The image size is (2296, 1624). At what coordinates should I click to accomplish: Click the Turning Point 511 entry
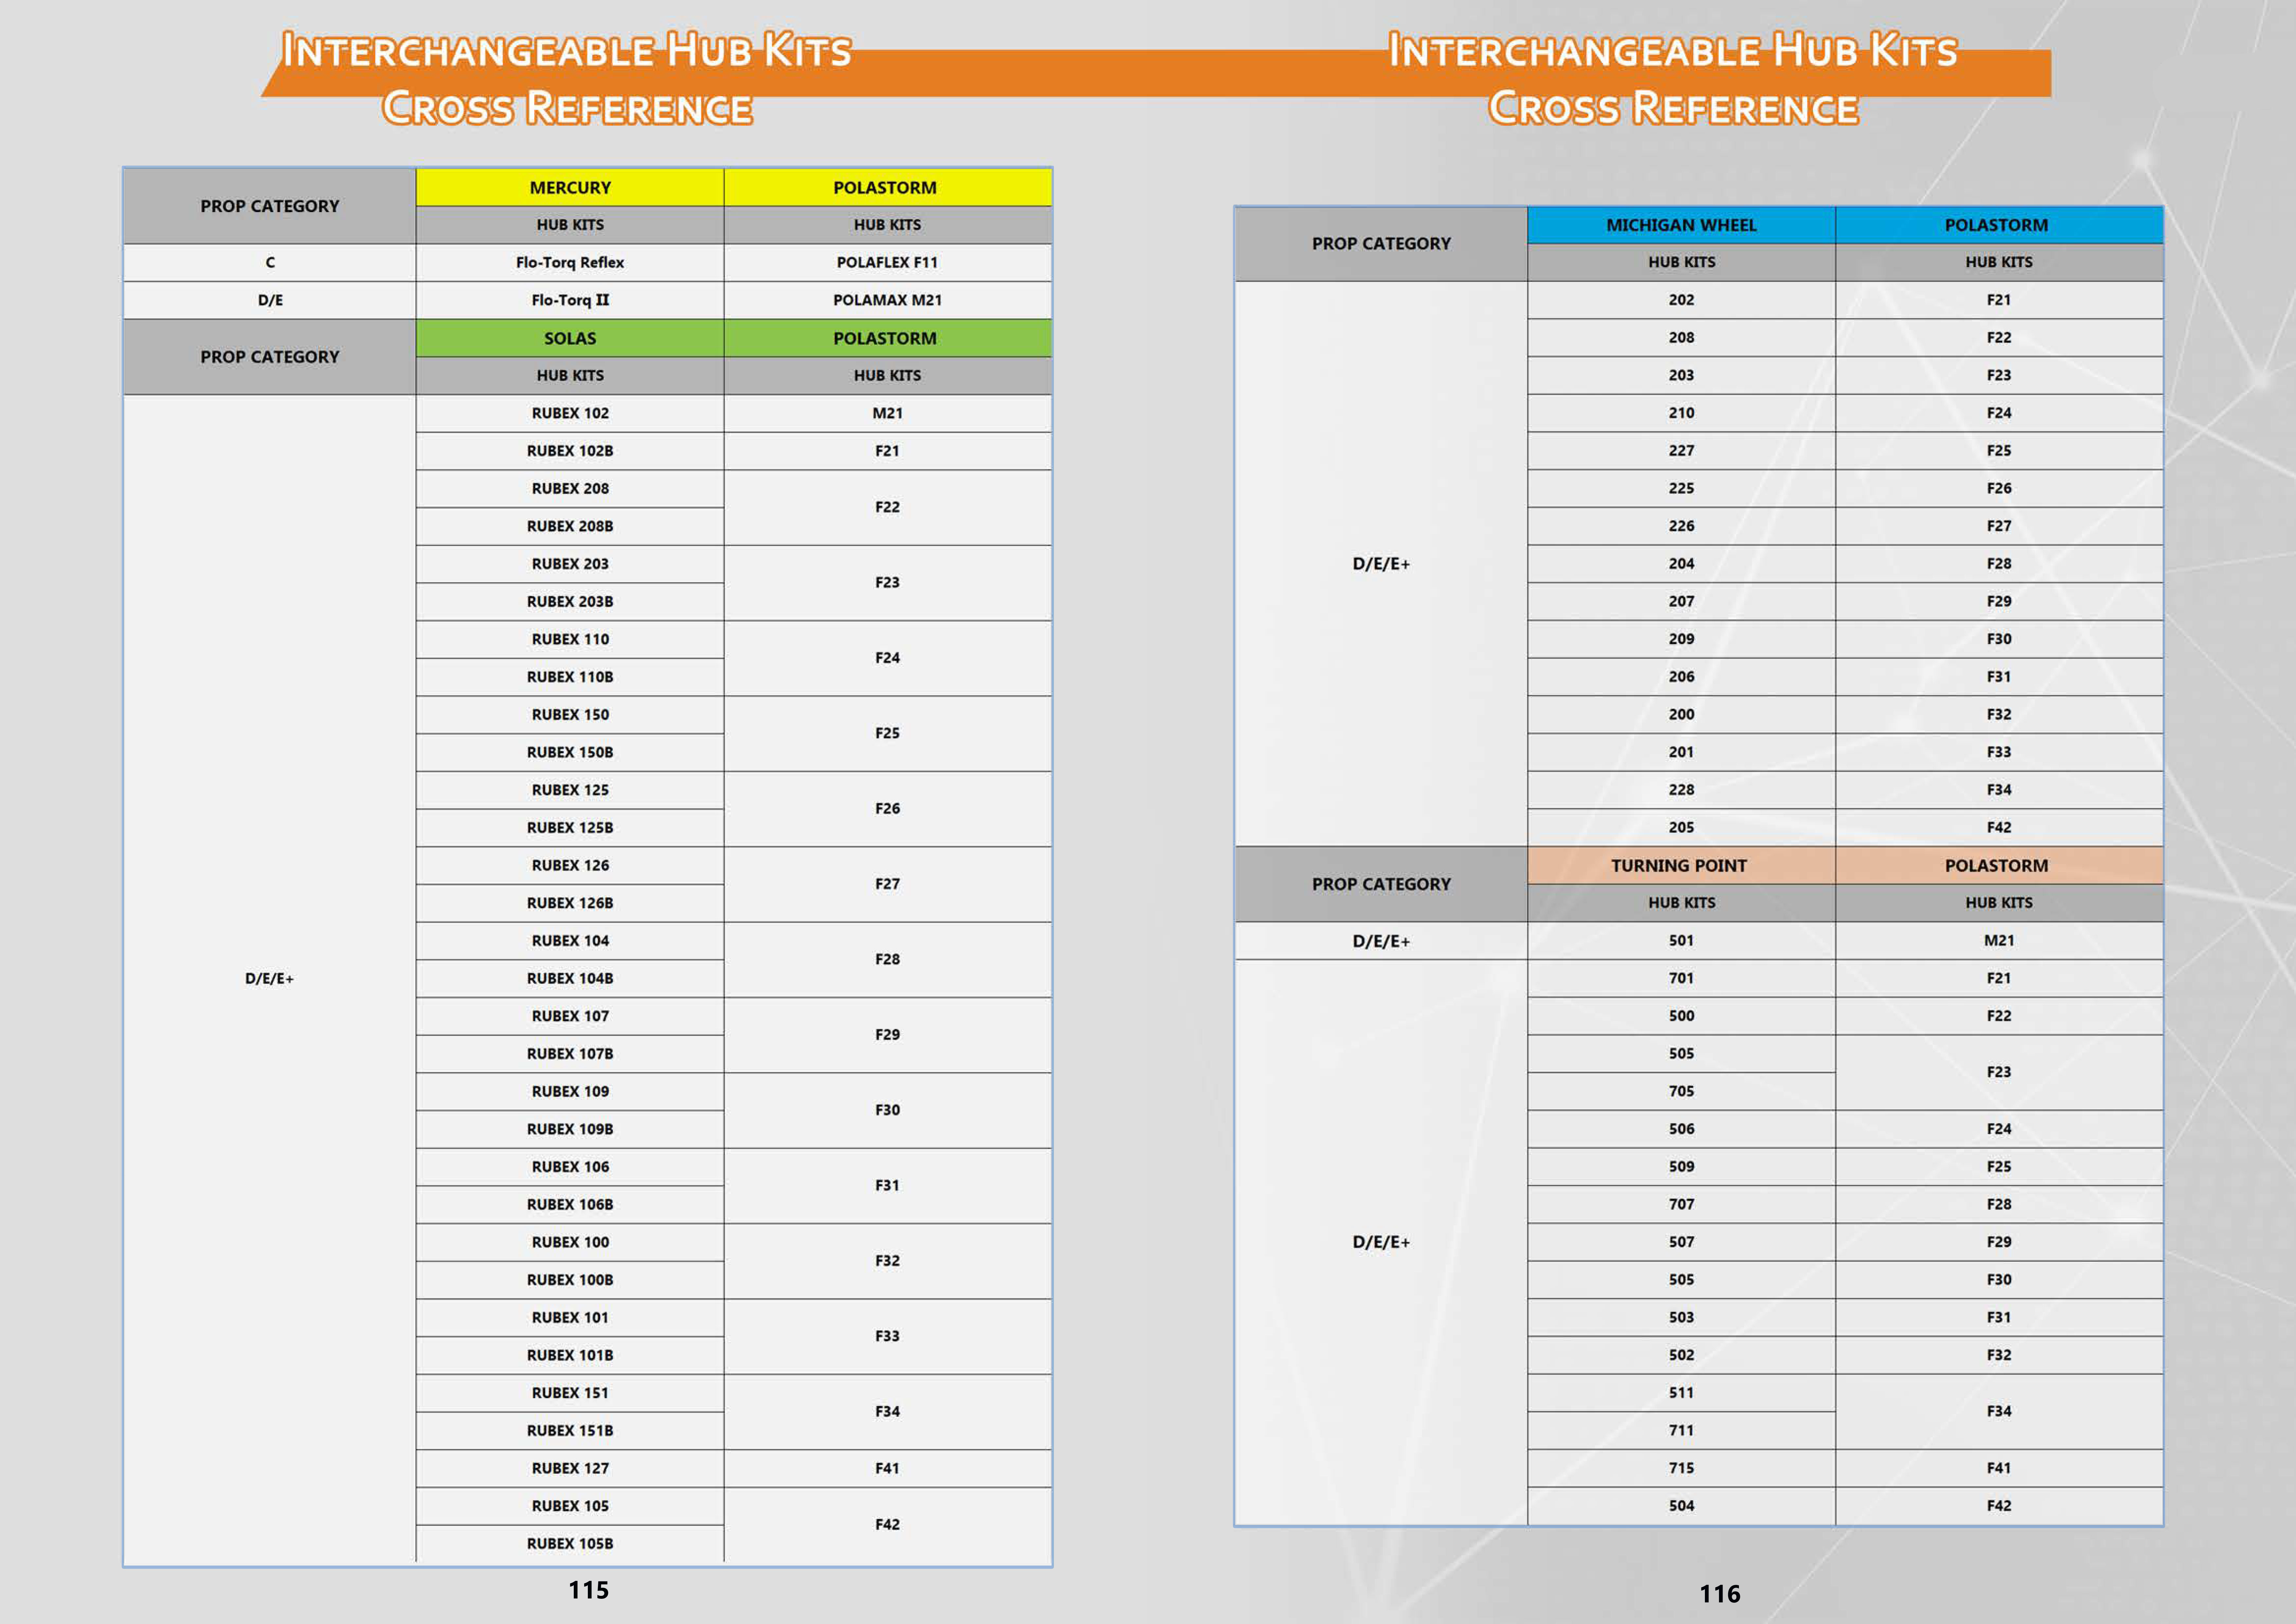click(1681, 1393)
